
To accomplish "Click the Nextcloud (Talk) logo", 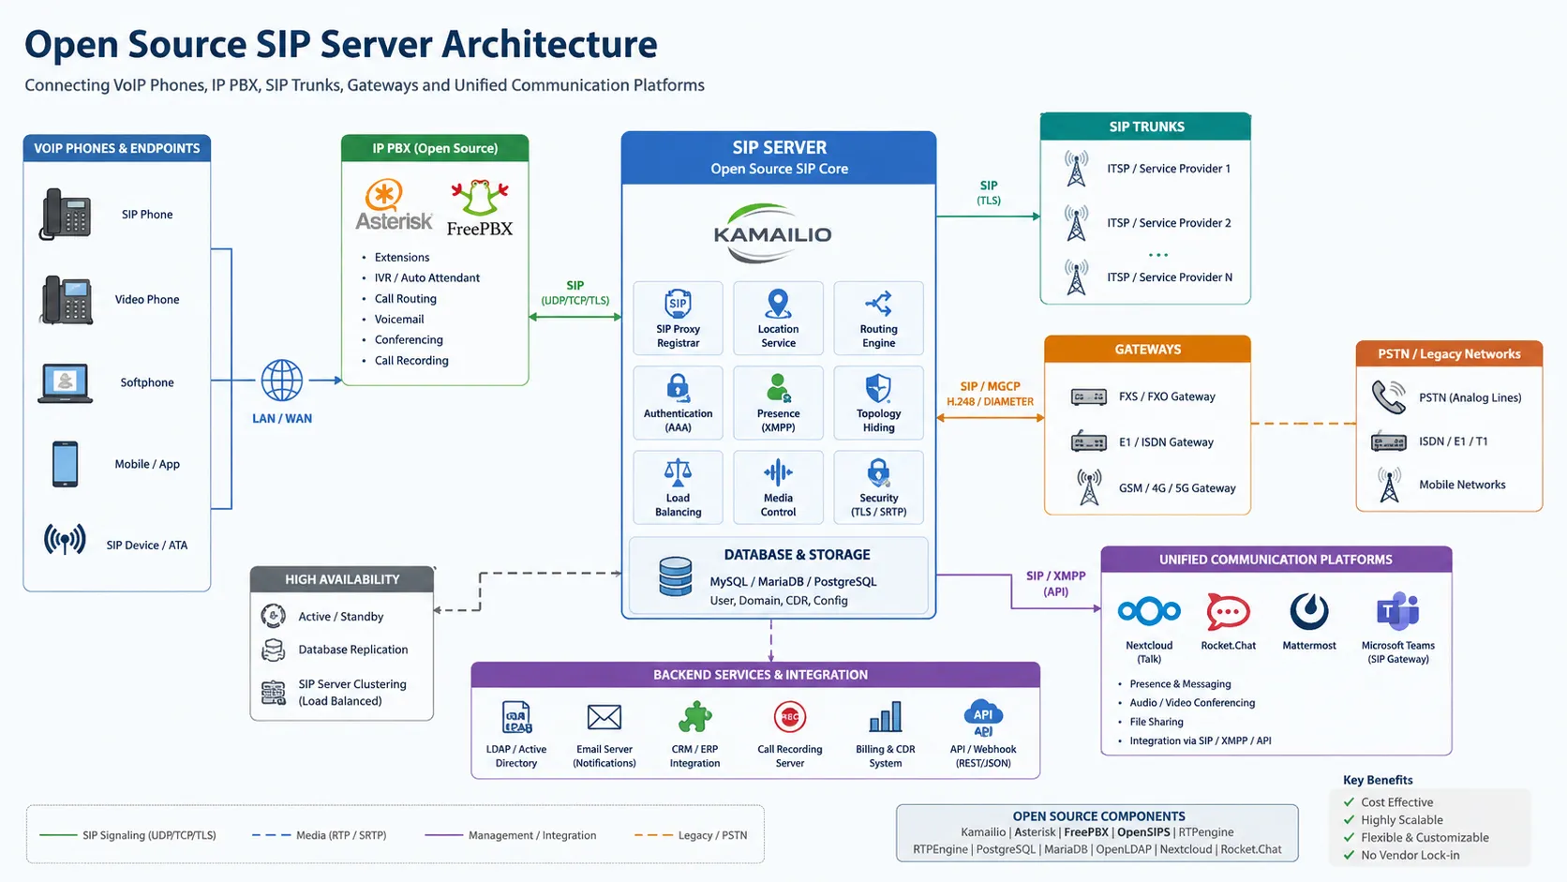I will tap(1149, 612).
